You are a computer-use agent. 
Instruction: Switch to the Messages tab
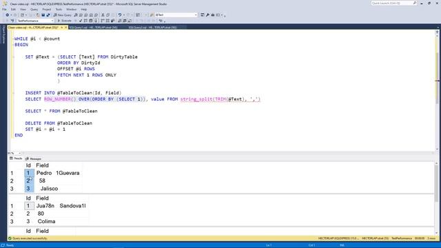click(x=34, y=158)
